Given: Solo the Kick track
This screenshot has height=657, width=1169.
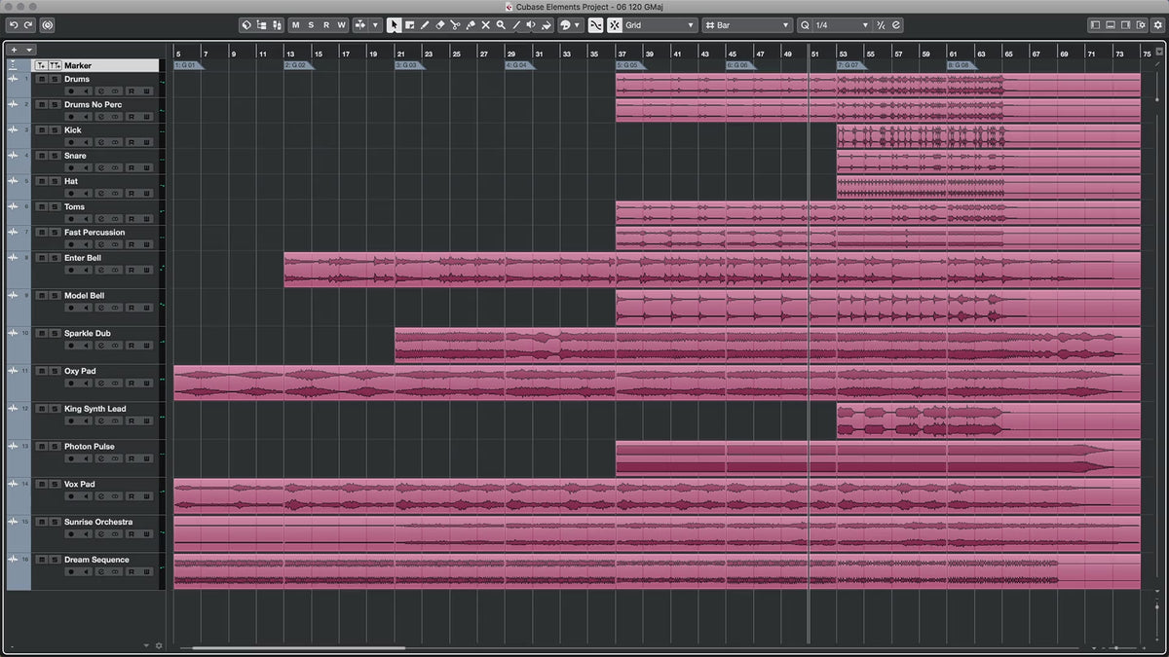Looking at the screenshot, I should 55,129.
